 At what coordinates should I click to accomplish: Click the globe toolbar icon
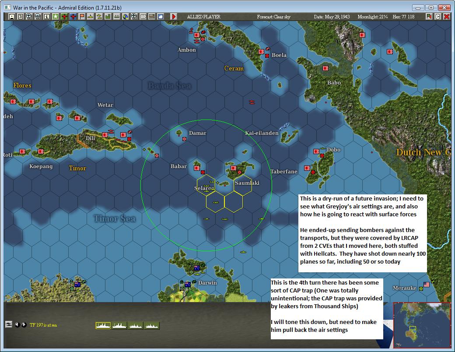pos(126,17)
